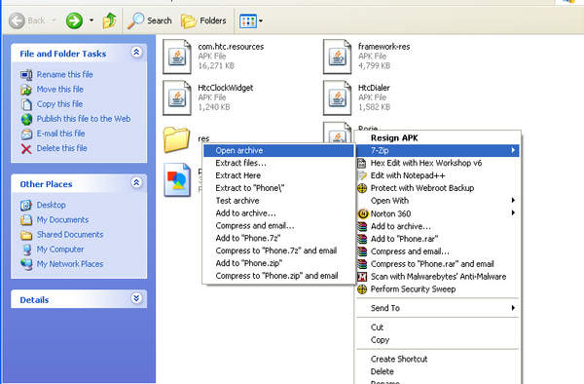Click the Publish to Web globe icon
584x384 pixels.
point(26,119)
